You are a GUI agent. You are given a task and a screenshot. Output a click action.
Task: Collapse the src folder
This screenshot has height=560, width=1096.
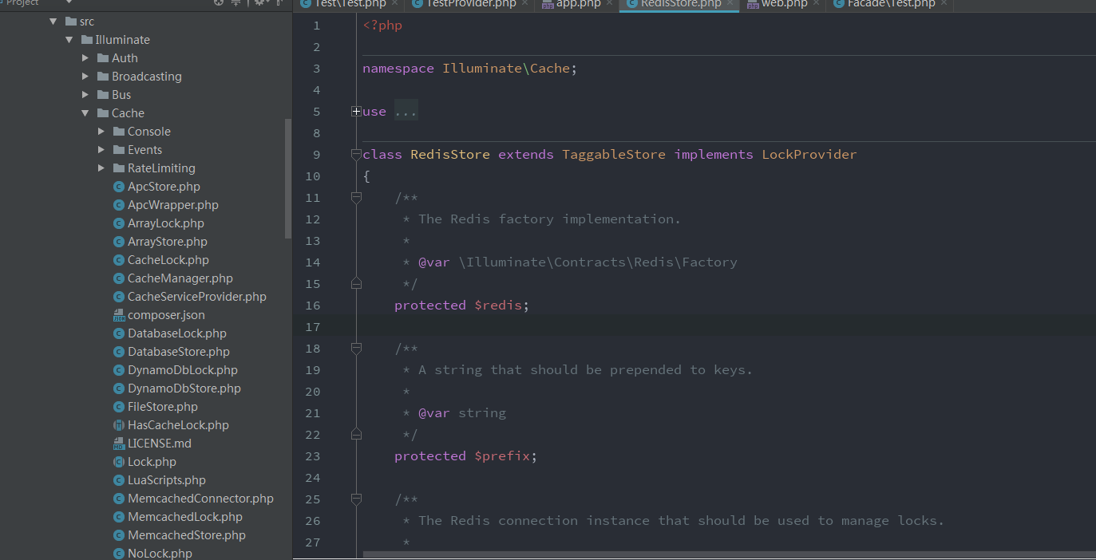click(x=53, y=22)
